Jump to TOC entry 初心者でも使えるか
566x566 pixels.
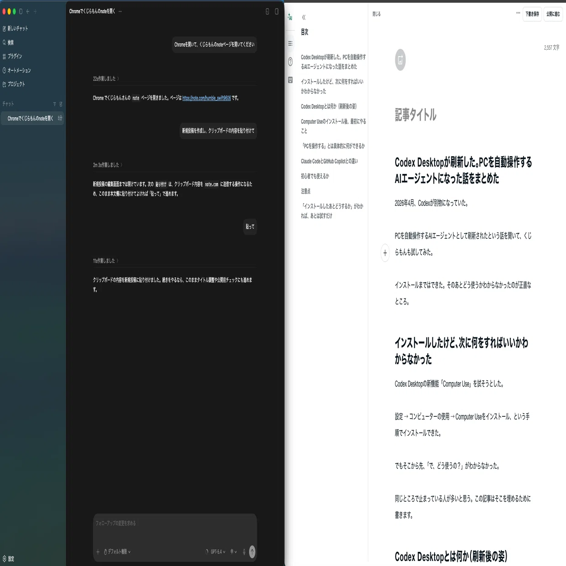click(315, 176)
